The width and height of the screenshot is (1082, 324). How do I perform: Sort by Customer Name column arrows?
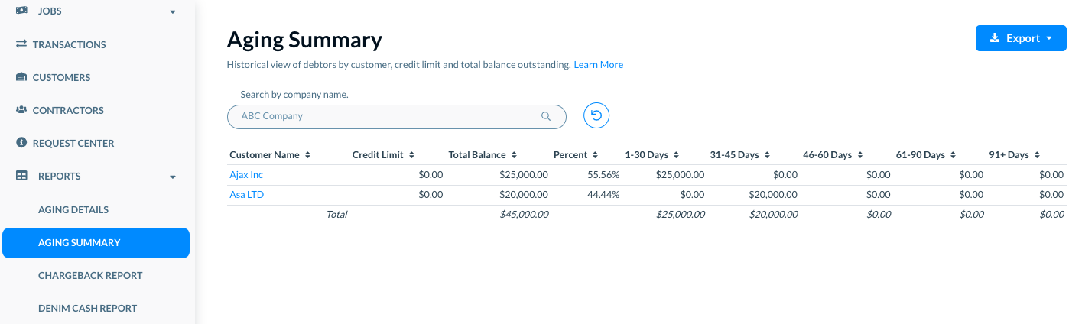(x=307, y=155)
